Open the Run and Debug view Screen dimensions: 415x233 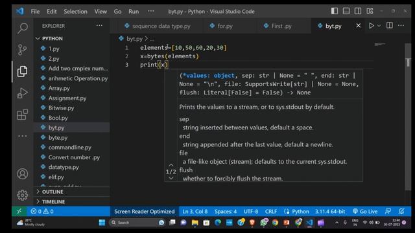click(23, 93)
